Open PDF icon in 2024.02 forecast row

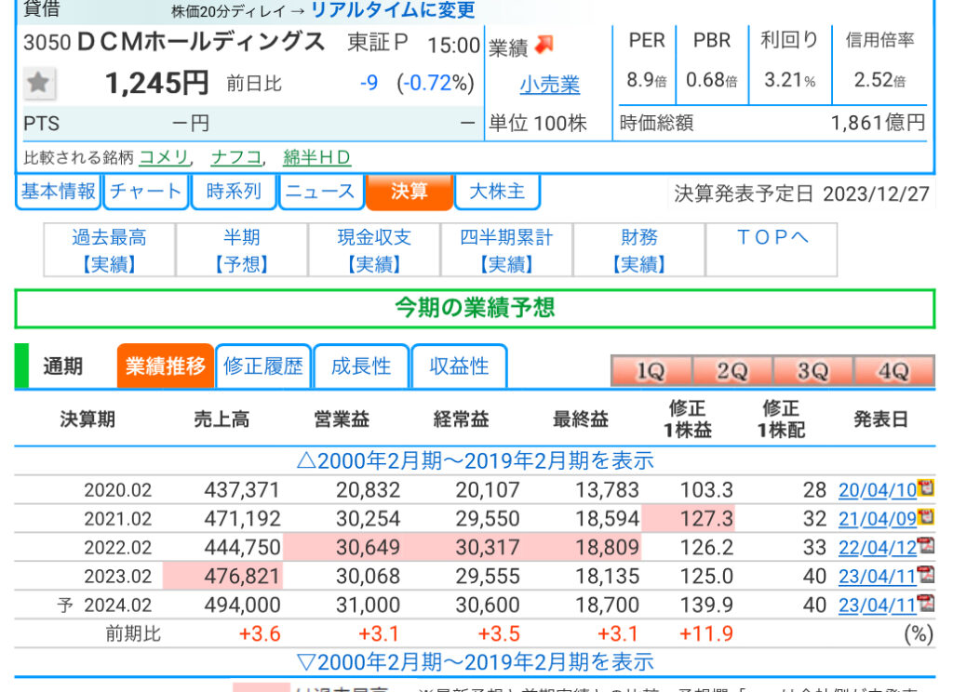pyautogui.click(x=926, y=603)
